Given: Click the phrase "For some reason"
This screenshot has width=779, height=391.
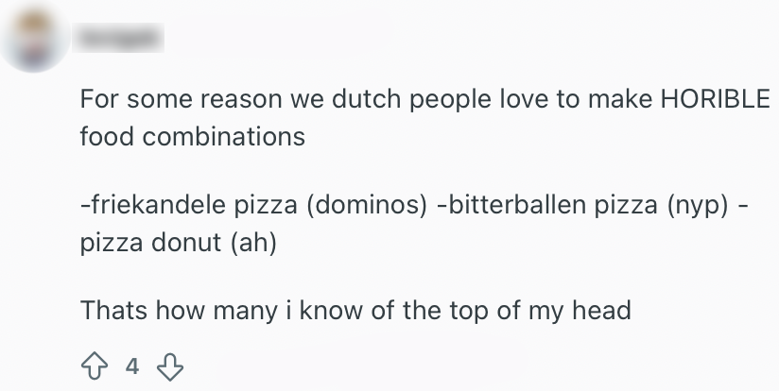Looking at the screenshot, I should pos(164,100).
